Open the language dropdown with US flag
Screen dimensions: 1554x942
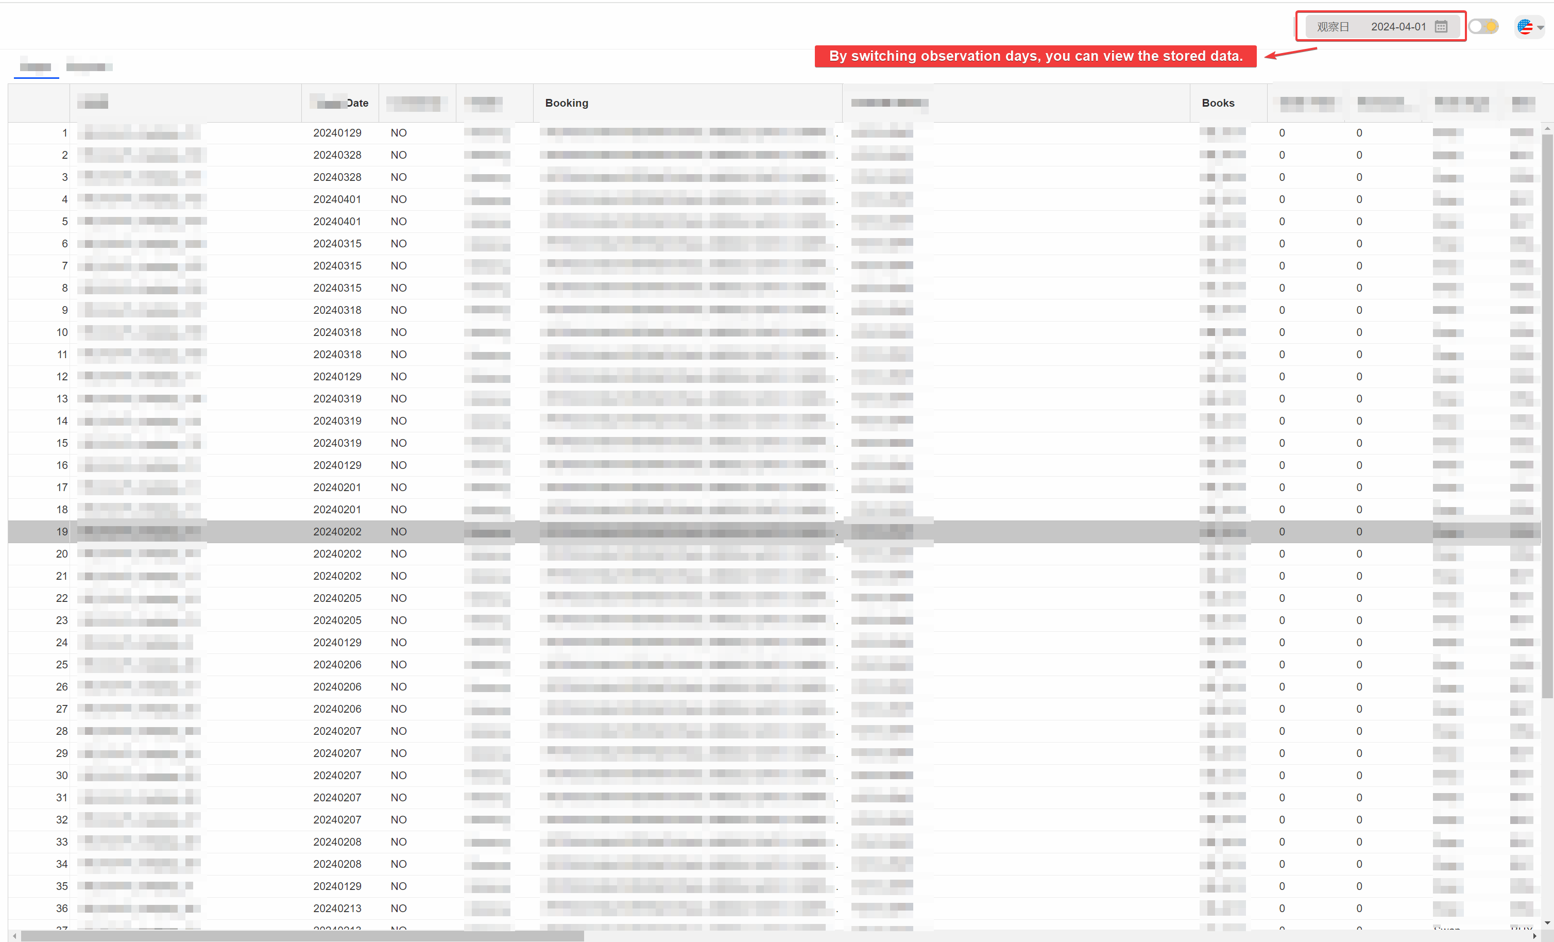coord(1531,27)
